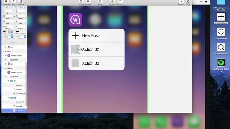The width and height of the screenshot is (230, 129).
Task: Expand bg_actions under 003_Start
Action: (6, 60)
